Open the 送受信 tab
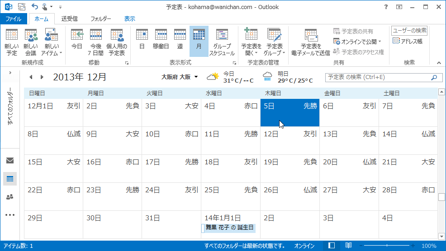The height and width of the screenshot is (251, 446). point(69,19)
